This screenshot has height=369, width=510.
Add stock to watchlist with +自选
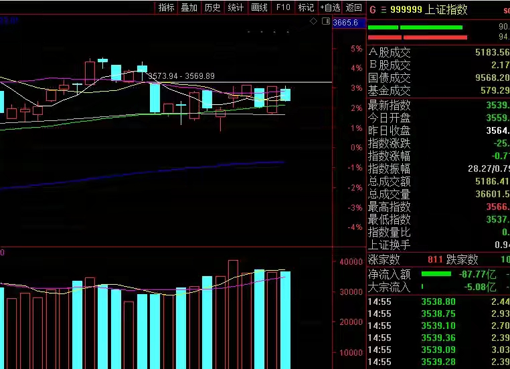tap(330, 7)
